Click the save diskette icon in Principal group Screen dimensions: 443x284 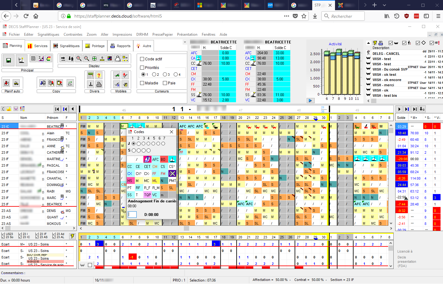pos(8,60)
